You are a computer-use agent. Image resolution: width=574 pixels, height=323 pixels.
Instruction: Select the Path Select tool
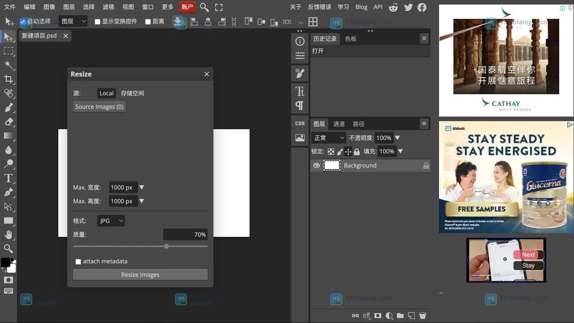(9, 206)
